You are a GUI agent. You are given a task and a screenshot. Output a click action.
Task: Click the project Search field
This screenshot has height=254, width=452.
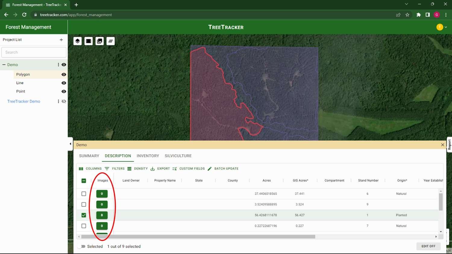click(x=34, y=52)
